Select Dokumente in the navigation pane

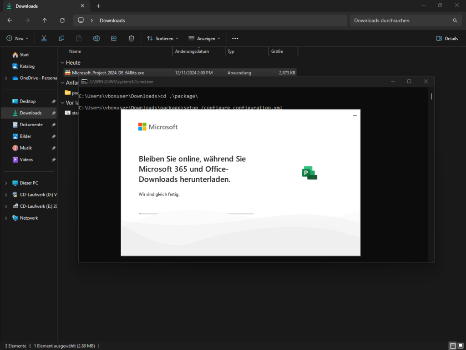point(31,124)
